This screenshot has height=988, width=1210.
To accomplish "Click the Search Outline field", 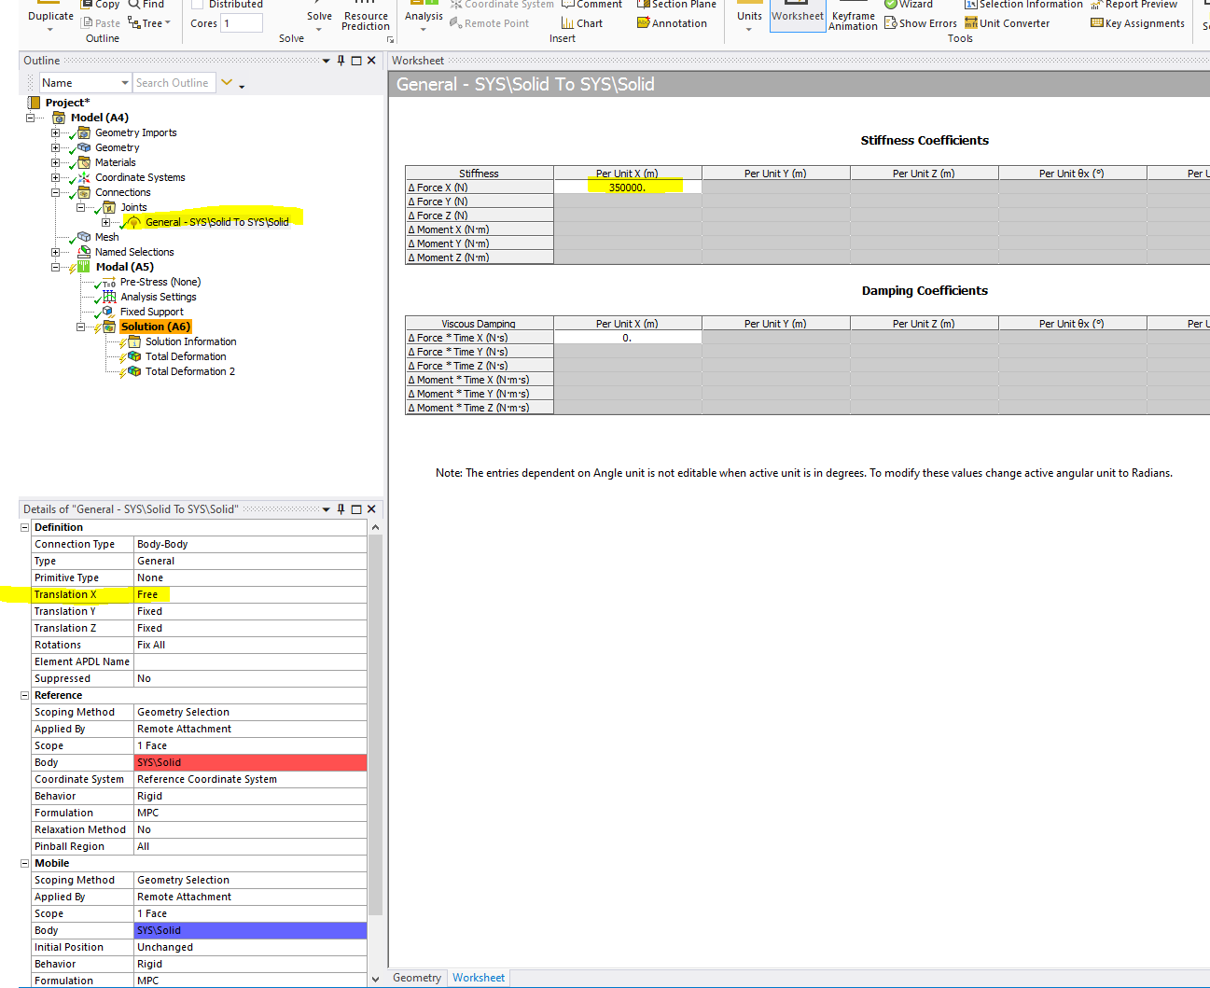I will coord(174,83).
